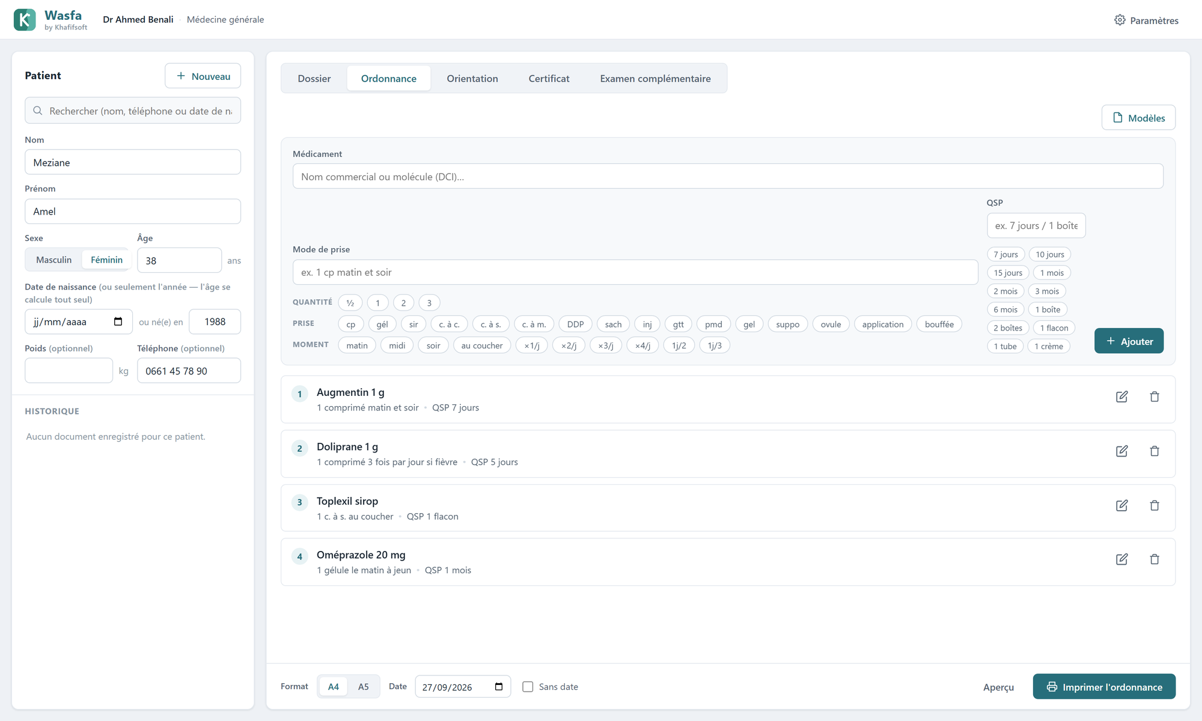Select the cp prise chip
The width and height of the screenshot is (1202, 721).
pyautogui.click(x=351, y=324)
